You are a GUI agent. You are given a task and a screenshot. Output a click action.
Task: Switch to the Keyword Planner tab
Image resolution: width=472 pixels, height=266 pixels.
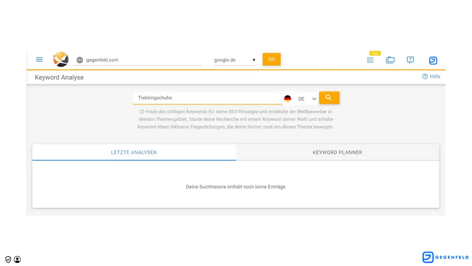click(x=337, y=152)
